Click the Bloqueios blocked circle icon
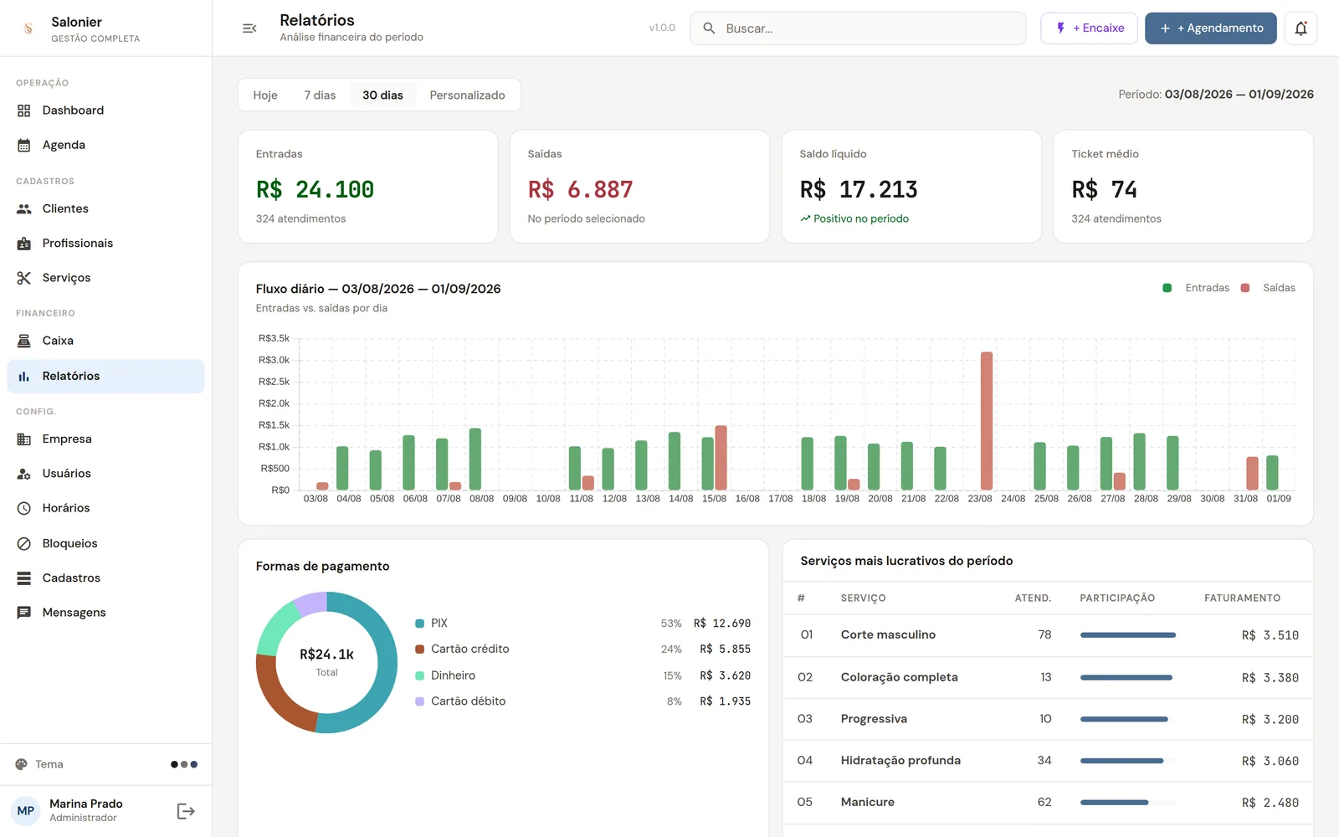1339x837 pixels. click(x=24, y=543)
